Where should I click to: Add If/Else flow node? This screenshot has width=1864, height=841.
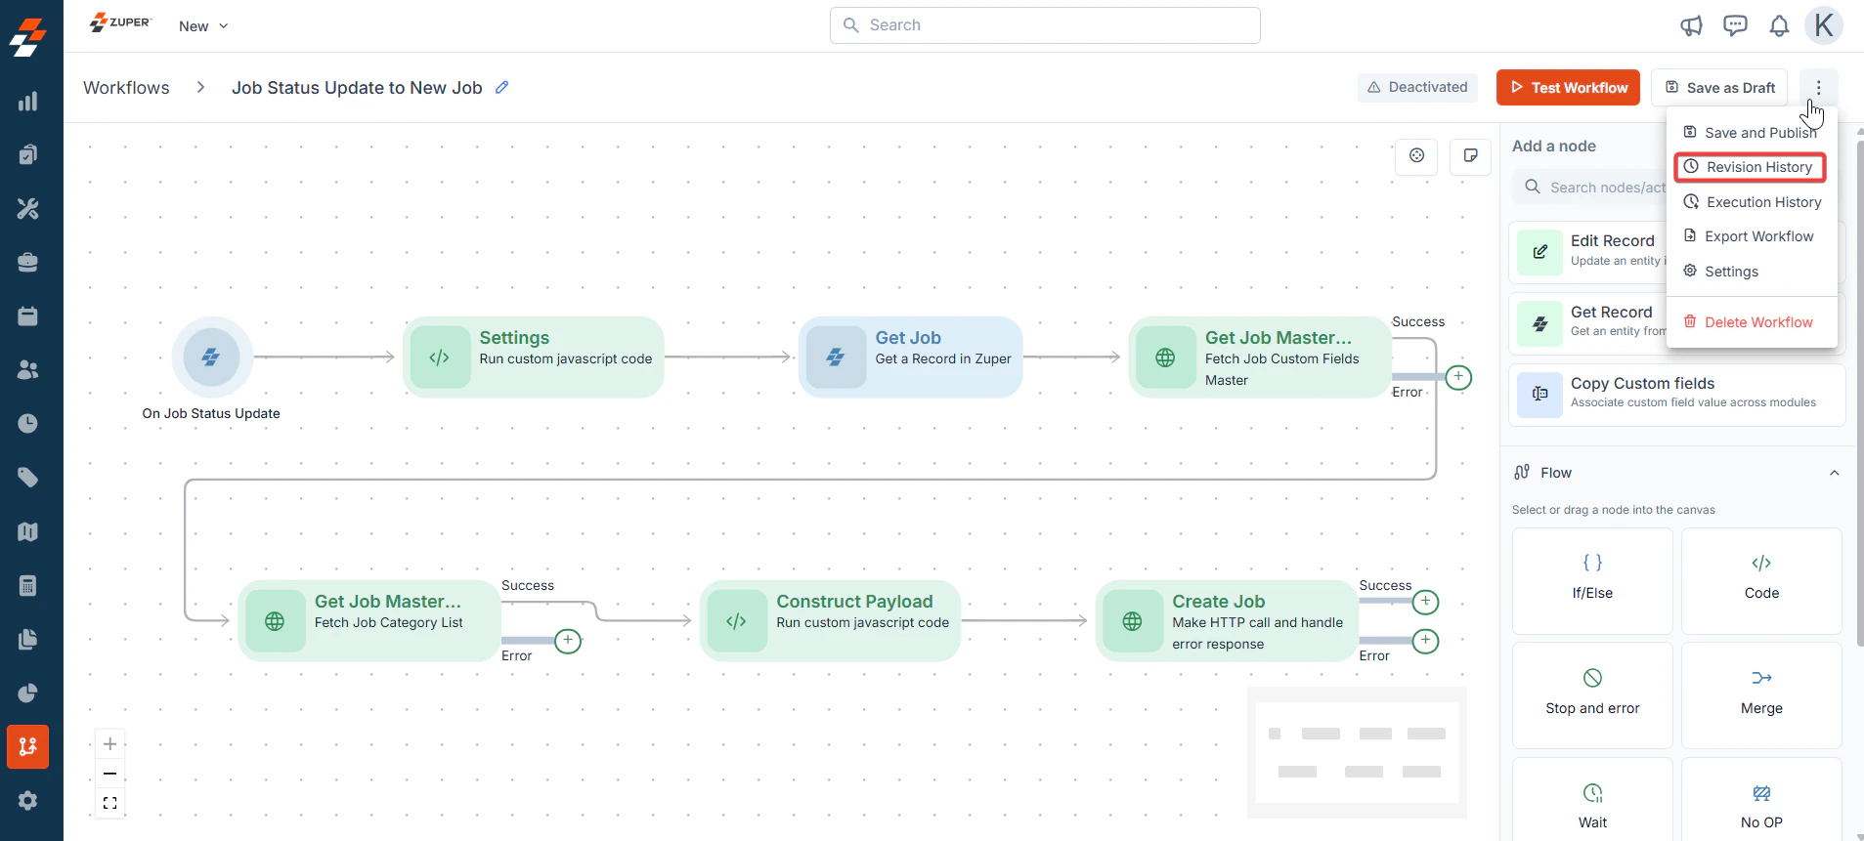1592,581
